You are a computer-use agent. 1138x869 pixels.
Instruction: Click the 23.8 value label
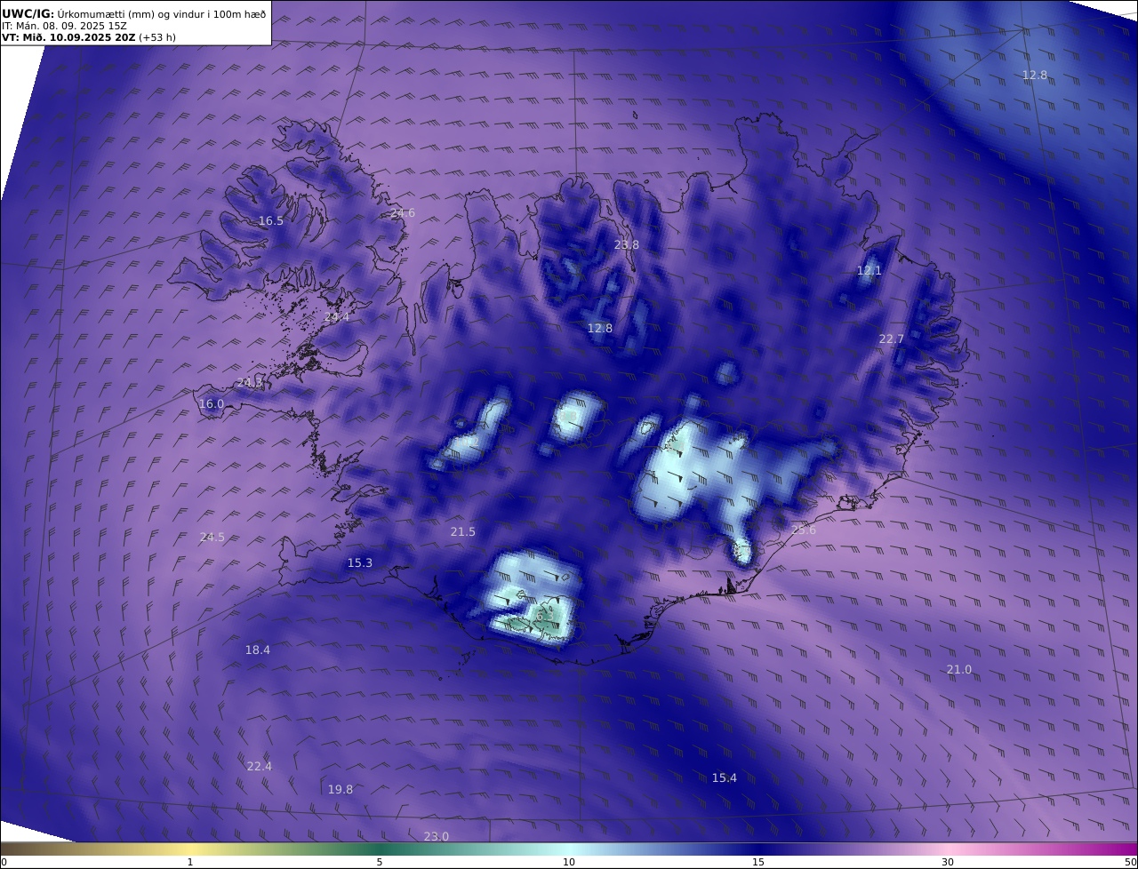click(627, 244)
